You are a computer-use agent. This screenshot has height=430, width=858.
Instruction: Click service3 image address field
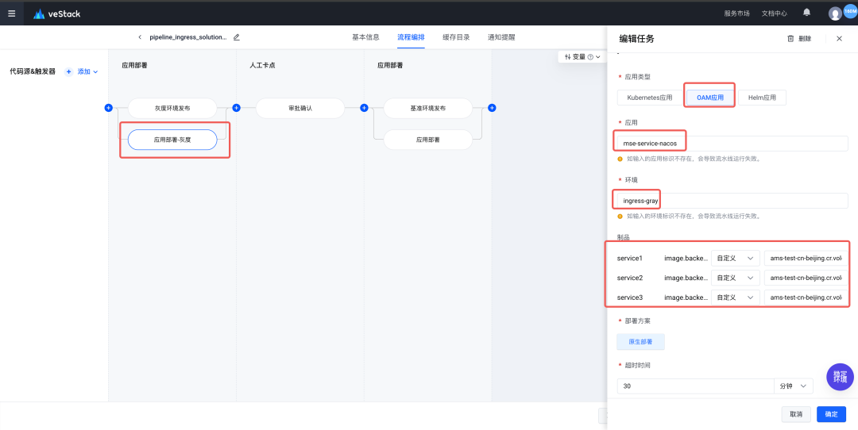click(x=806, y=298)
